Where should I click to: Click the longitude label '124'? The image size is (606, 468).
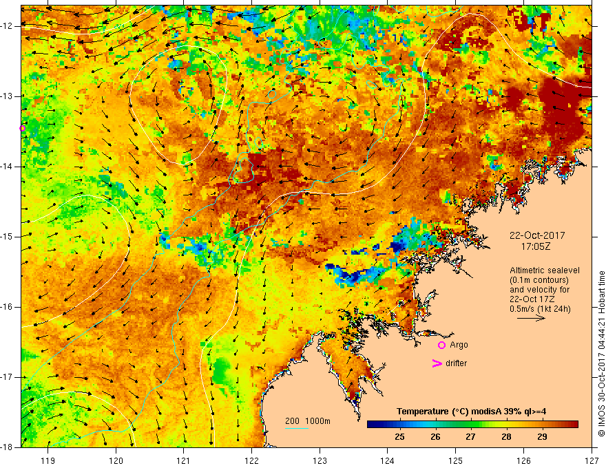[x=387, y=460]
